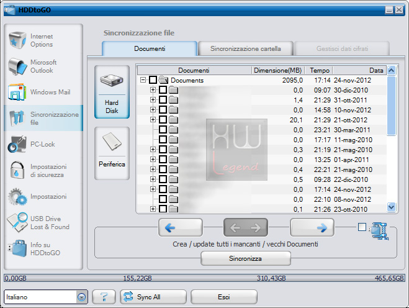Viewport: 409px width, 308px height.
Task: Sort by Dimensione(MB) column header
Action: click(x=278, y=70)
